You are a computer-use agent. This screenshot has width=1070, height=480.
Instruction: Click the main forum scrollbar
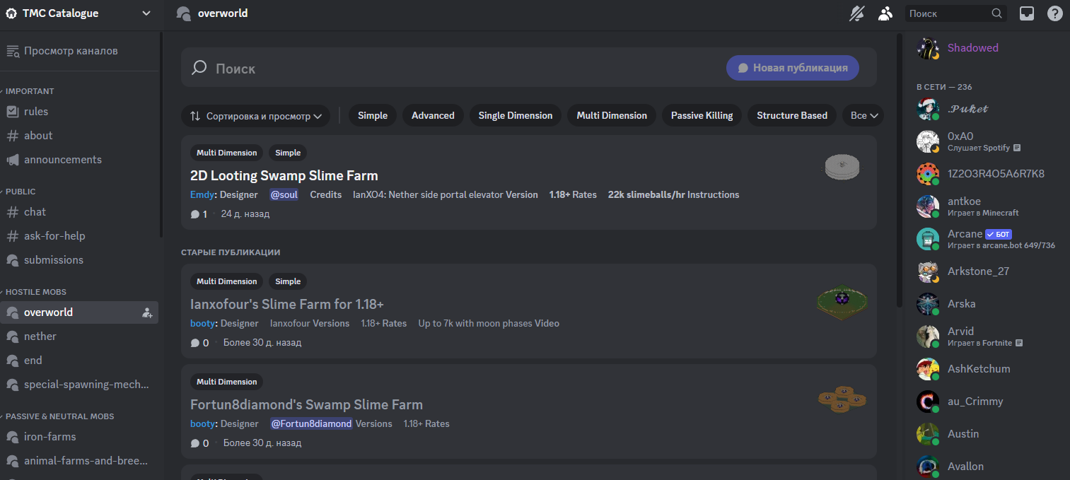(899, 170)
